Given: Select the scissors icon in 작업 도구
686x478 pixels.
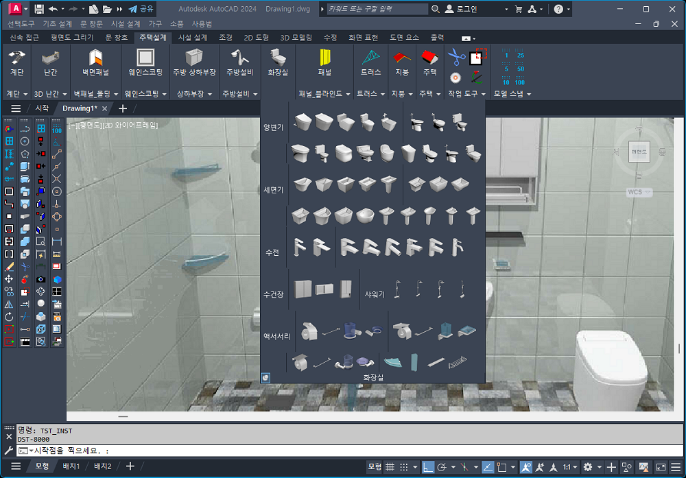Looking at the screenshot, I should [456, 57].
